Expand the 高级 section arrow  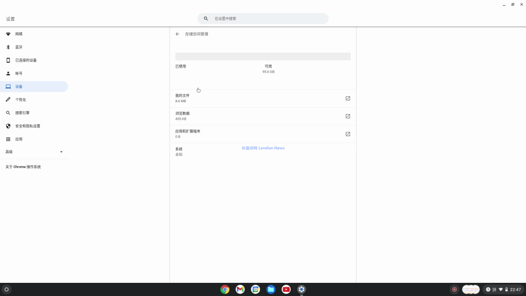click(61, 152)
